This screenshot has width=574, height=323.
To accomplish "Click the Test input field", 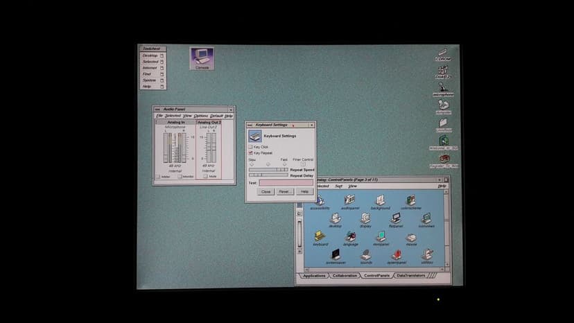I will click(x=286, y=182).
